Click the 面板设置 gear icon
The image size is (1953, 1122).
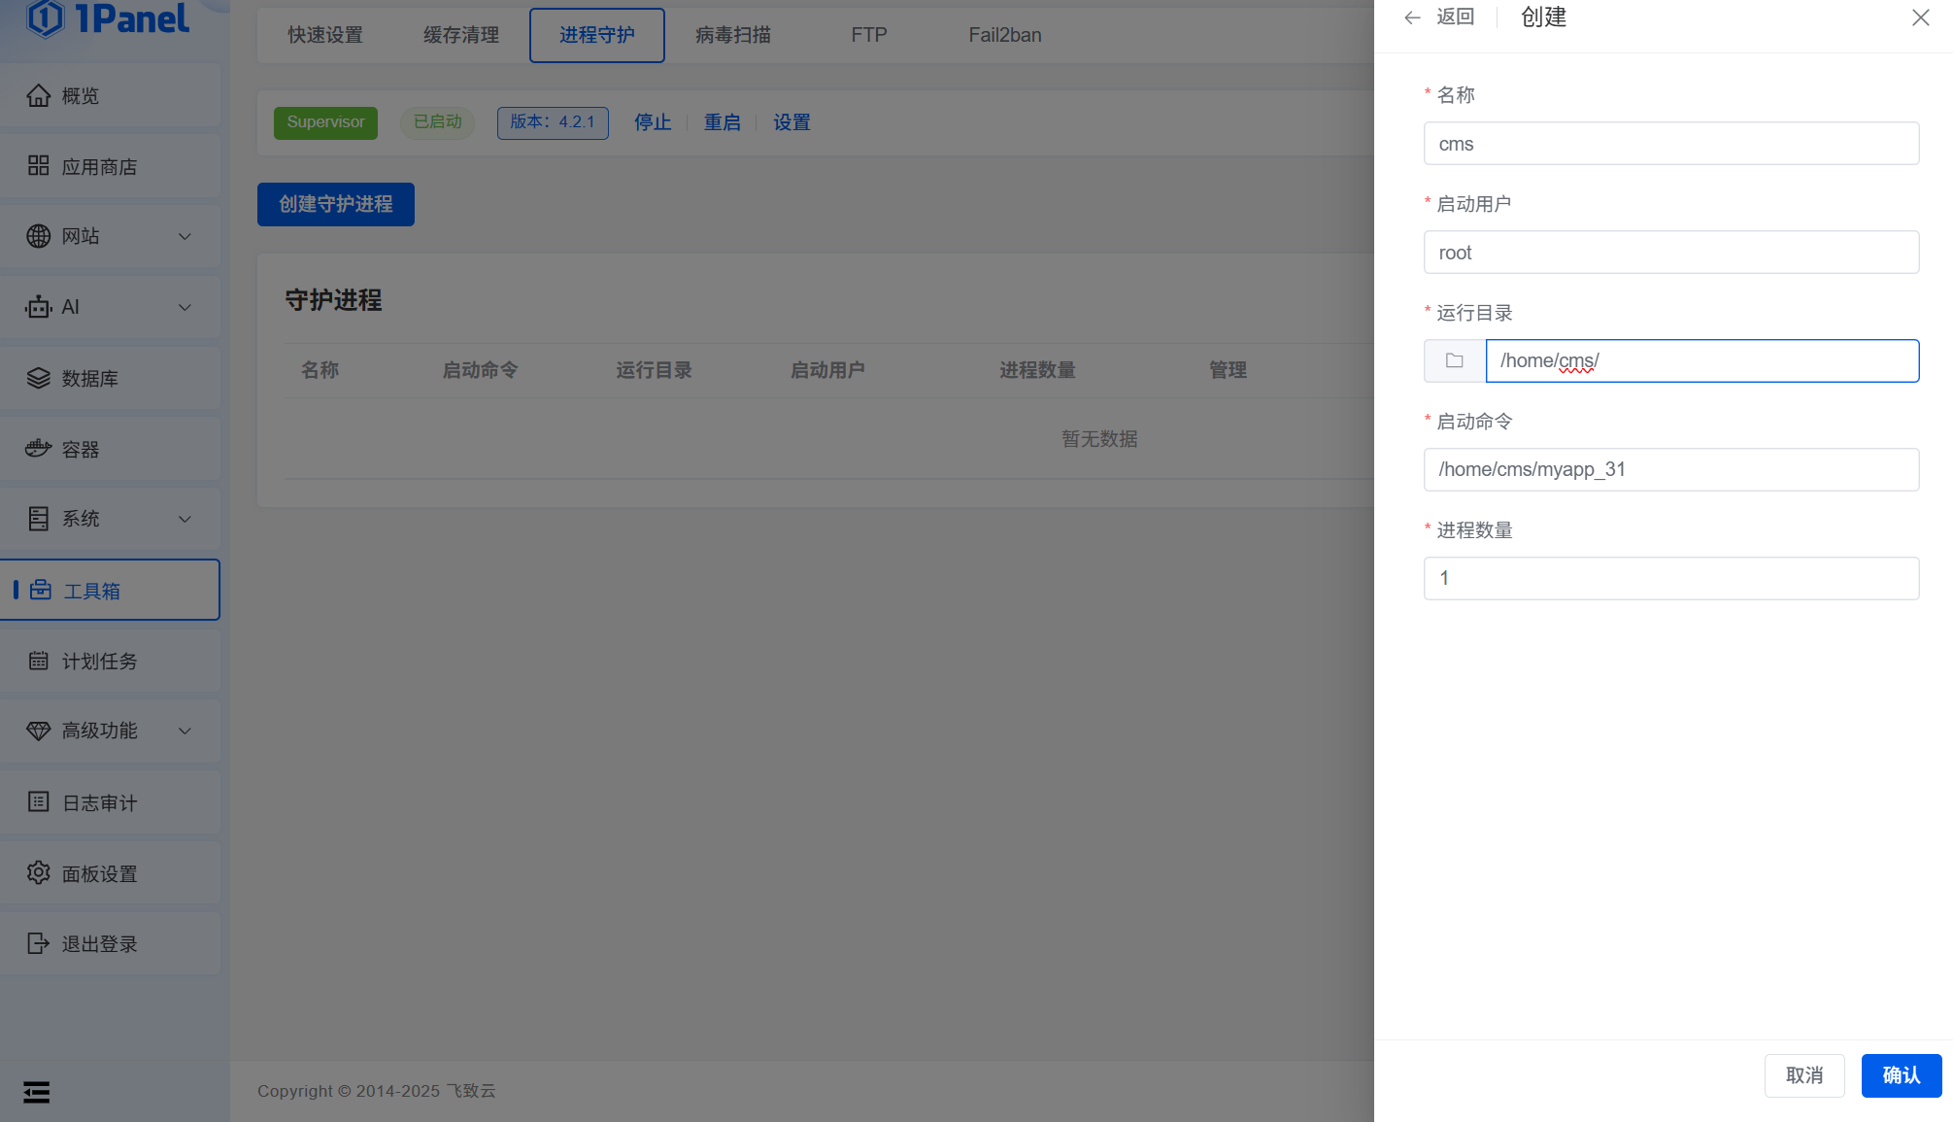coord(38,873)
